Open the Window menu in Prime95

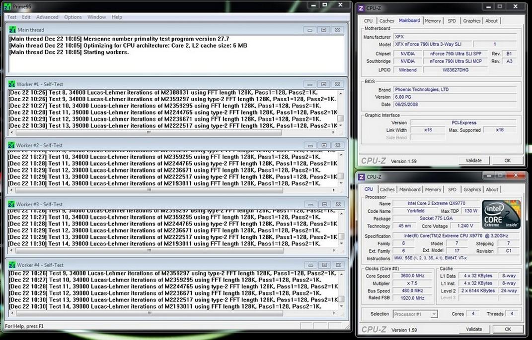(x=97, y=17)
